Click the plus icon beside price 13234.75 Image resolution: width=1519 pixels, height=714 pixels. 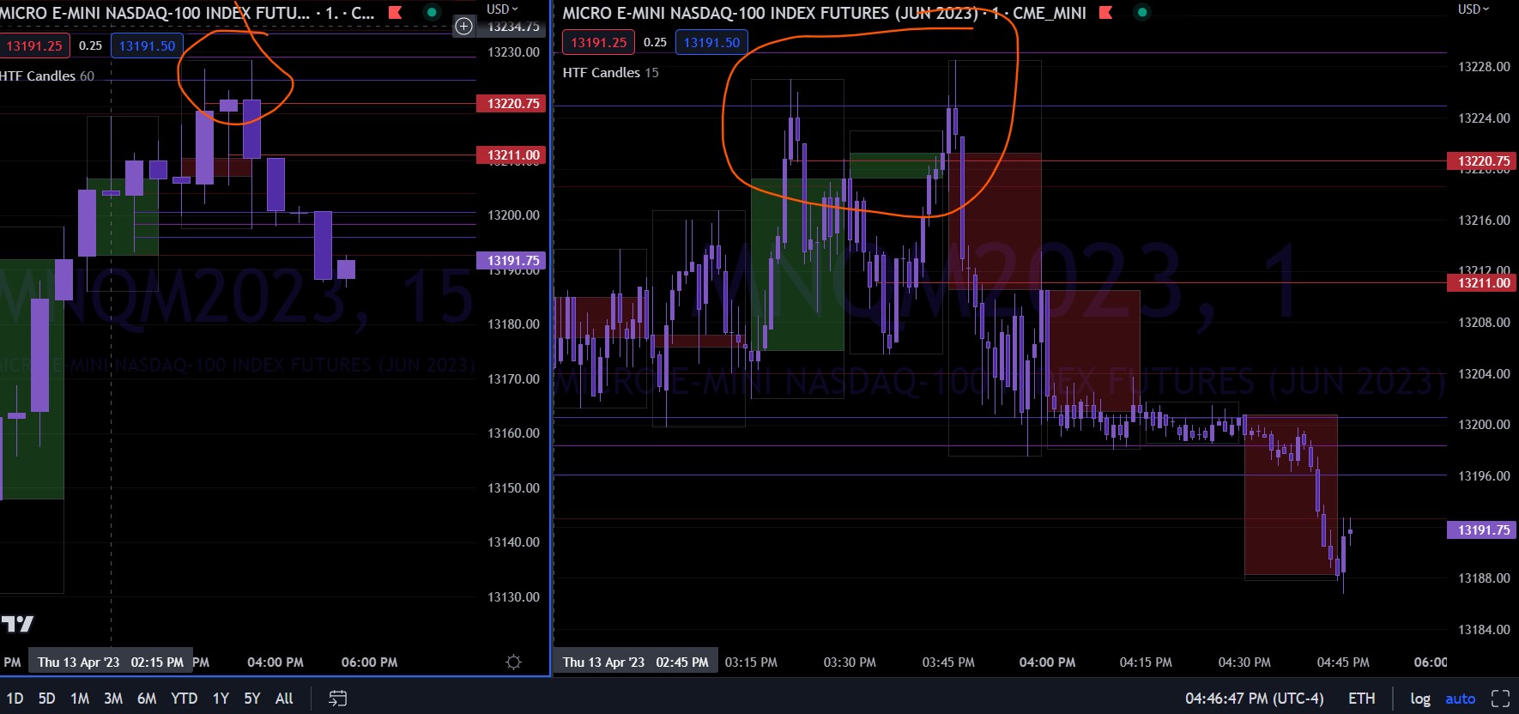(x=463, y=27)
